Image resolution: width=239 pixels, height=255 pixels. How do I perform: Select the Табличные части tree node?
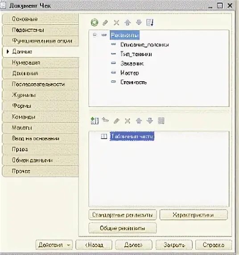click(132, 136)
